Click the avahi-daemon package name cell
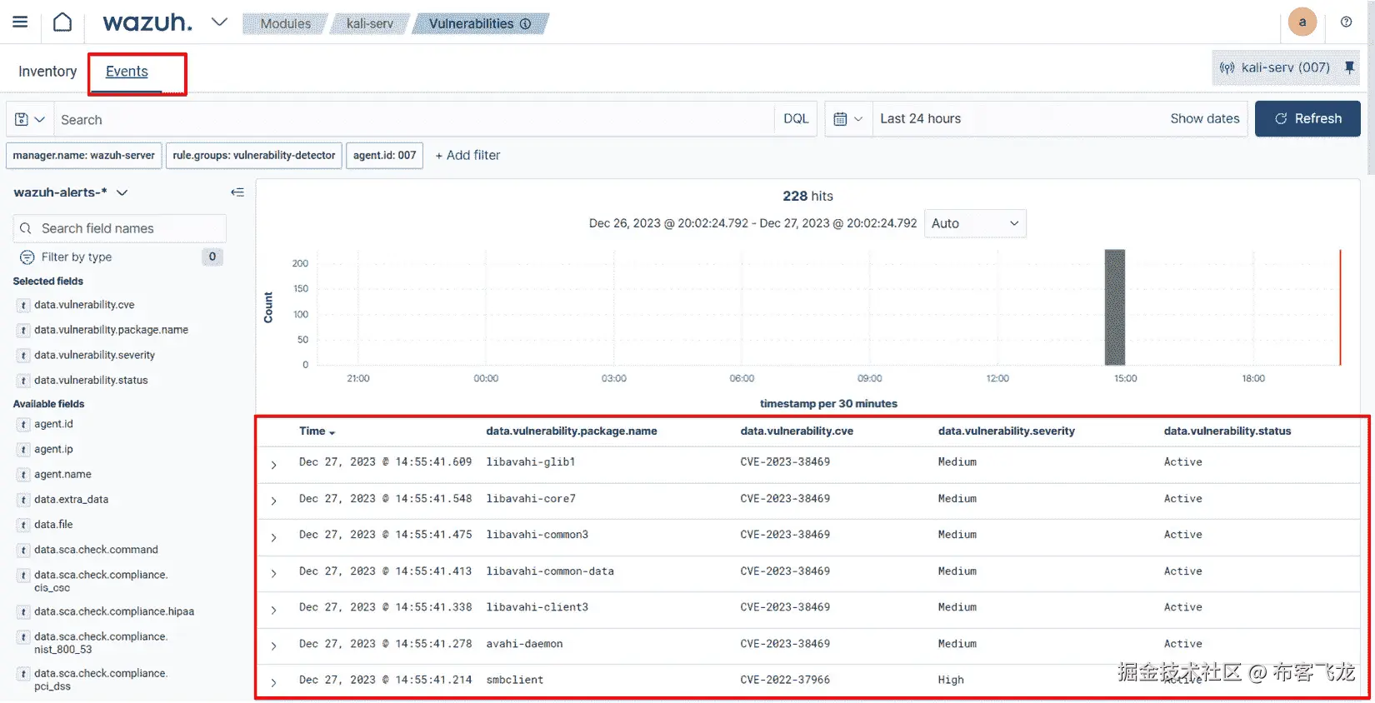Viewport: 1375px width, 703px height. [524, 644]
